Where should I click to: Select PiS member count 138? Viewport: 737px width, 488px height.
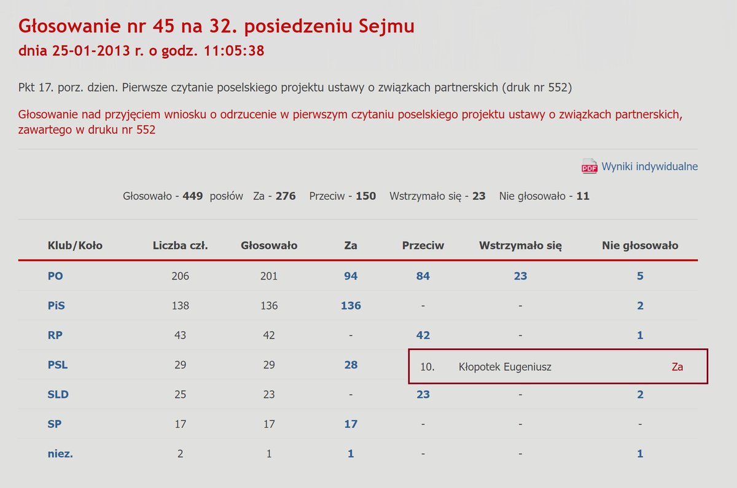(181, 305)
